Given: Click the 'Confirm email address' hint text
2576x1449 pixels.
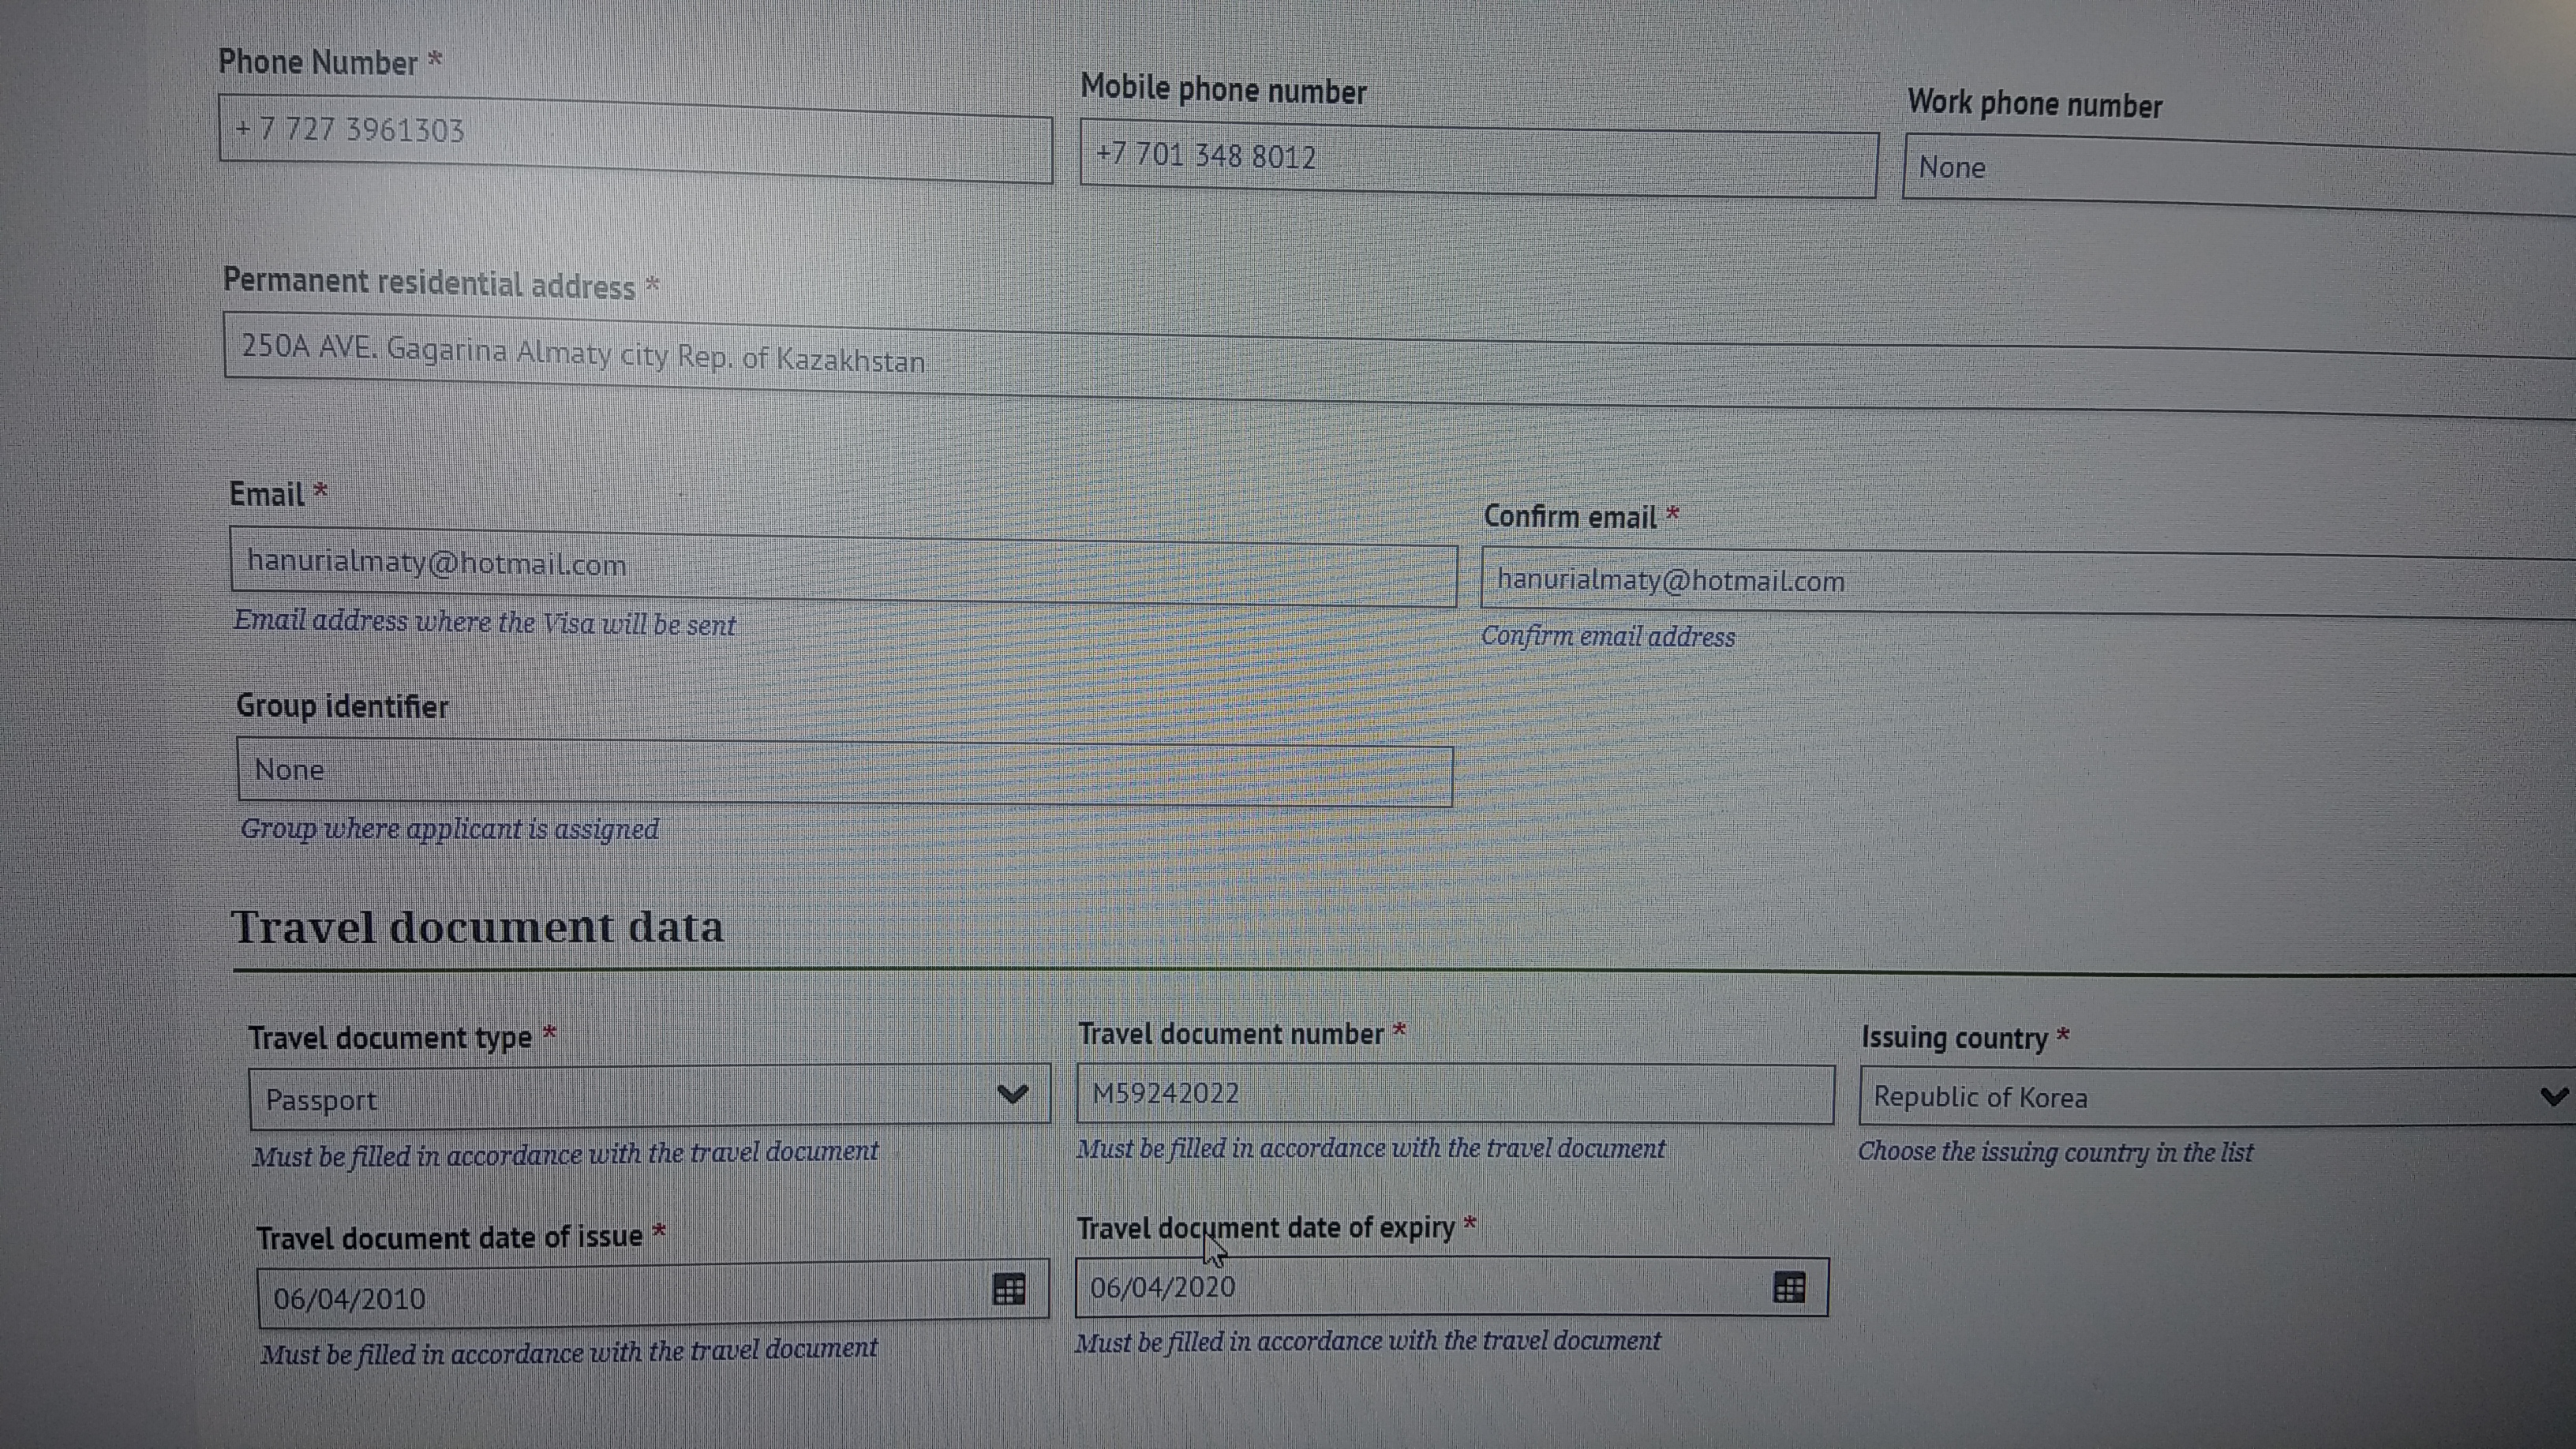Looking at the screenshot, I should [1608, 636].
